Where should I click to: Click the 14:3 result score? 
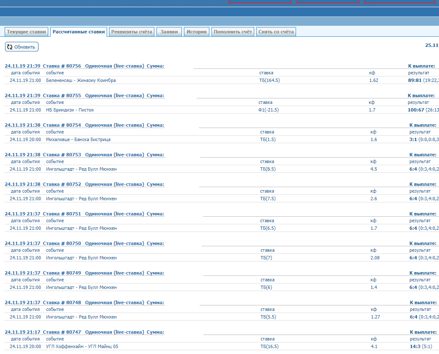point(415,346)
